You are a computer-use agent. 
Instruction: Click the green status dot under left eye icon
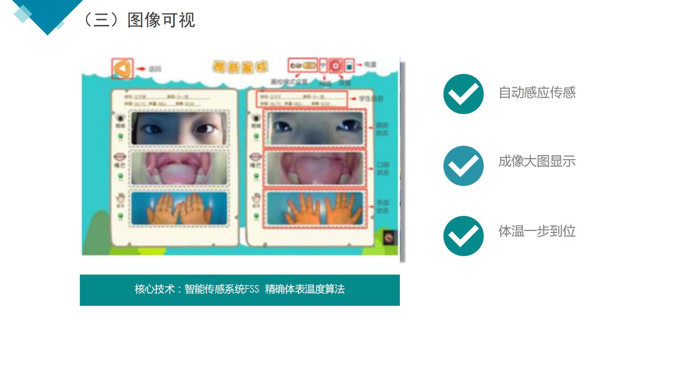(x=120, y=136)
